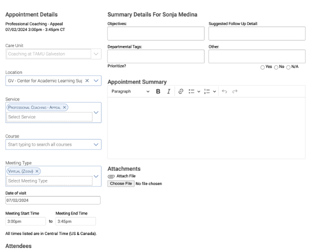Insert a link via the link icon
This screenshot has width=328, height=251.
point(180,91)
